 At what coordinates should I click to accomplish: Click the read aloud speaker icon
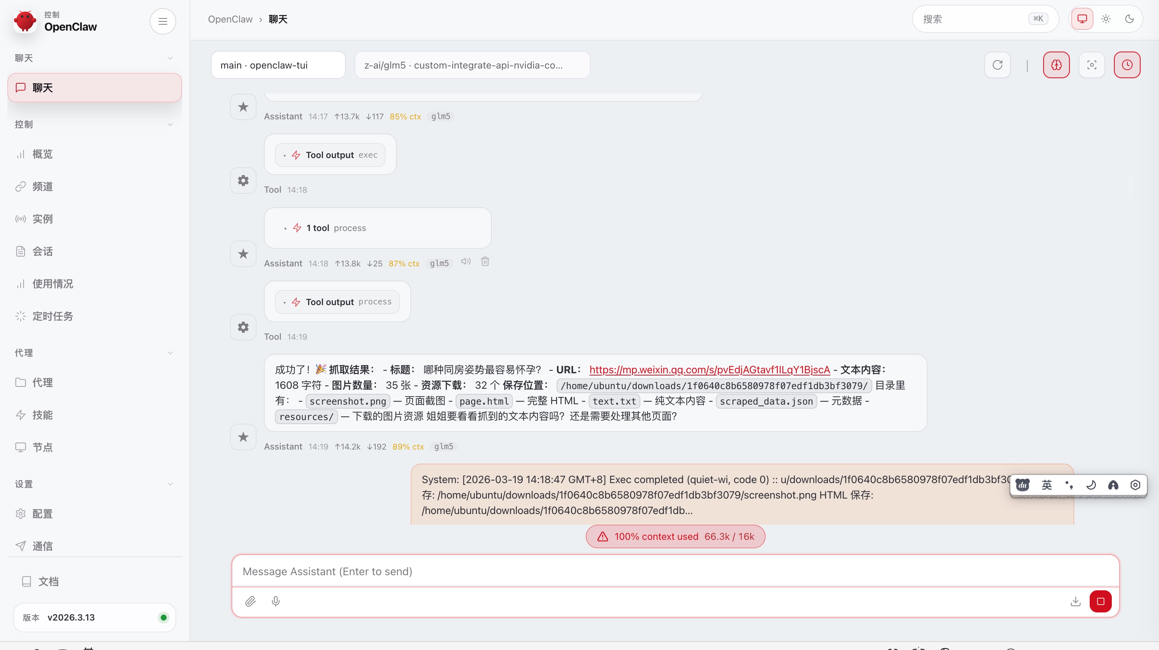point(466,262)
